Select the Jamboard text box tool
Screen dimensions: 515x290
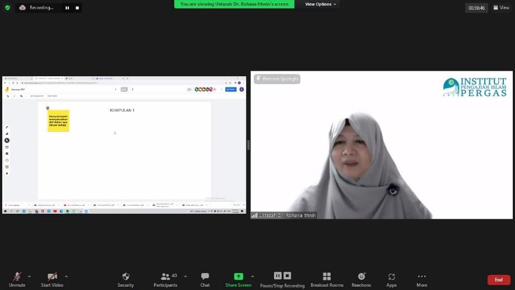pos(7,167)
